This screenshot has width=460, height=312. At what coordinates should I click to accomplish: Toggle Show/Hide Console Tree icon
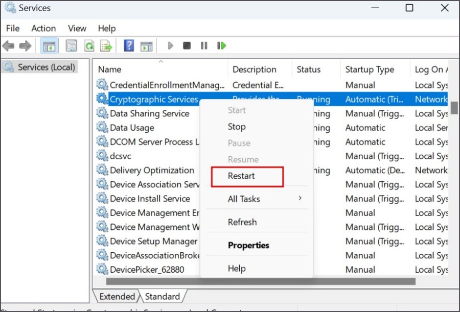49,46
